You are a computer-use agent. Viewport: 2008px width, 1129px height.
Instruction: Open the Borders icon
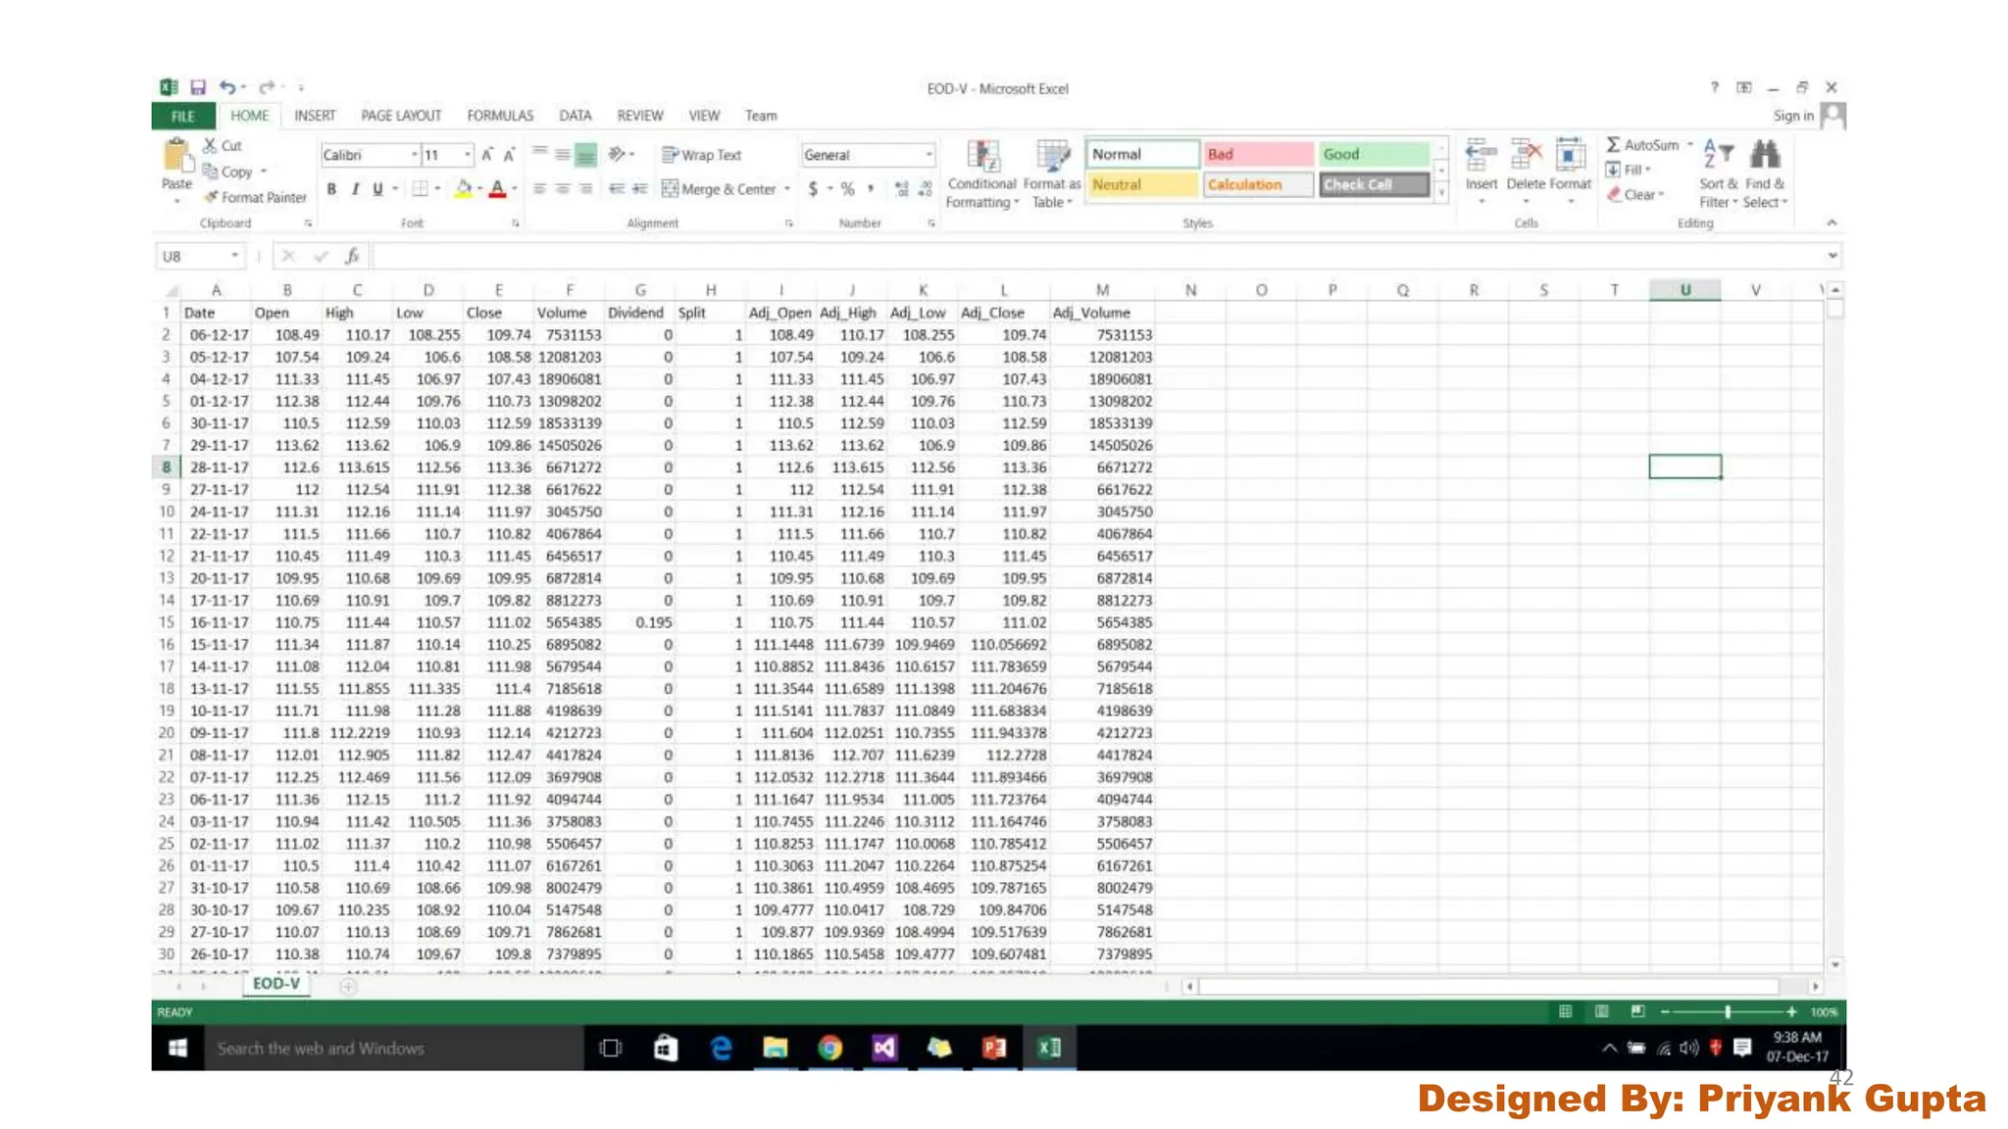click(x=421, y=188)
